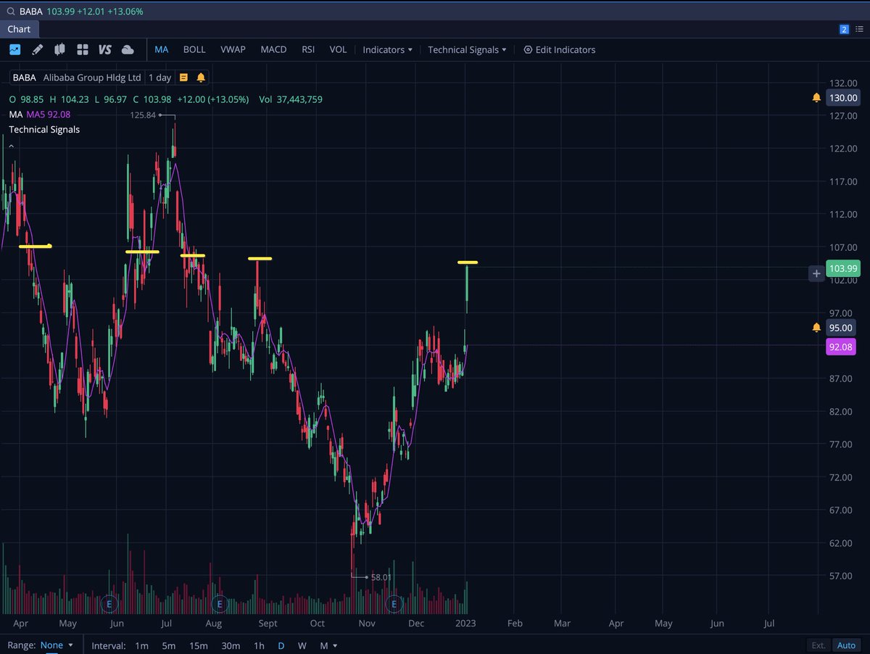
Task: Select the W weekly interval
Action: [x=302, y=645]
